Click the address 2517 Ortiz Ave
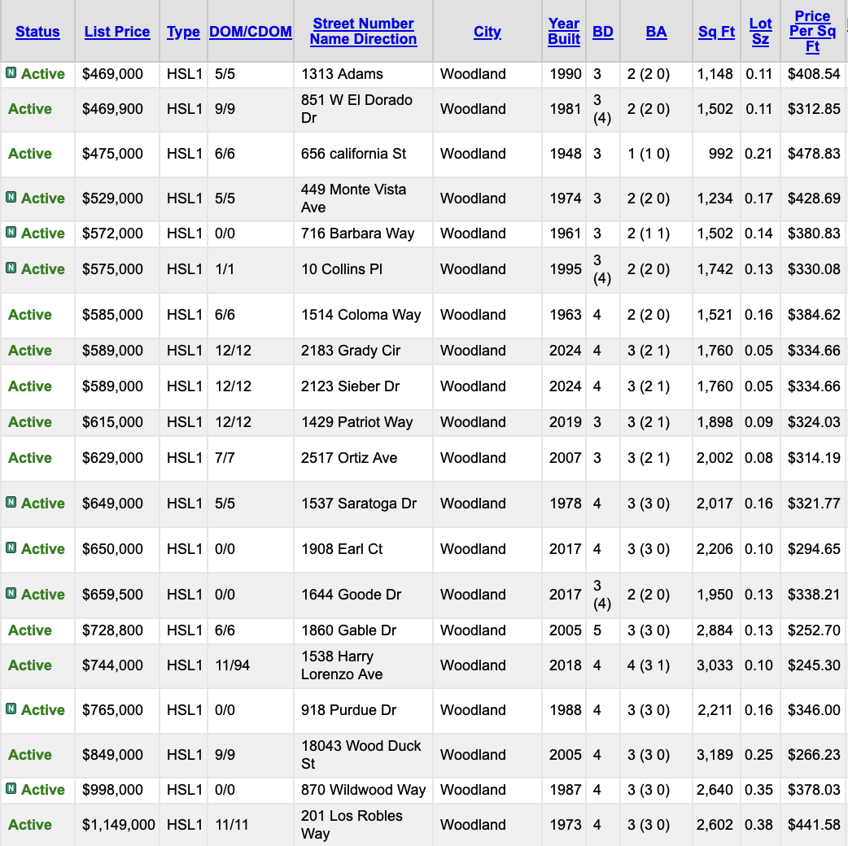 [x=349, y=458]
